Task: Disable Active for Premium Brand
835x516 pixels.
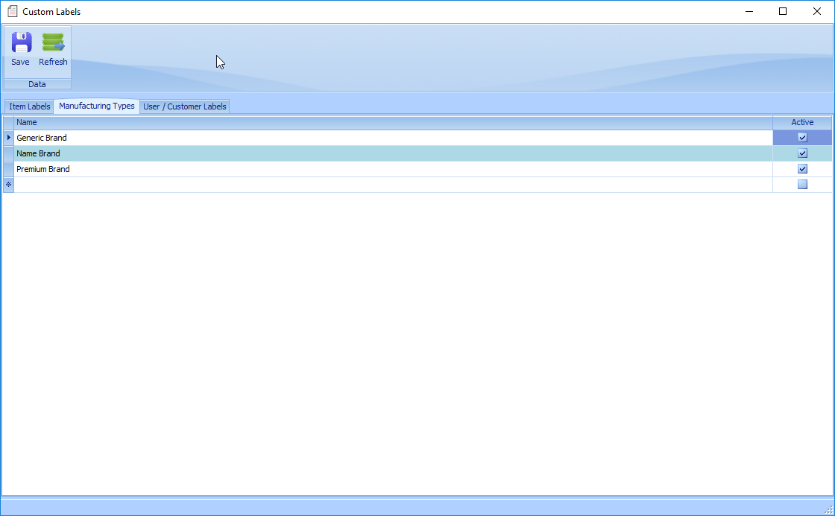Action: tap(802, 169)
